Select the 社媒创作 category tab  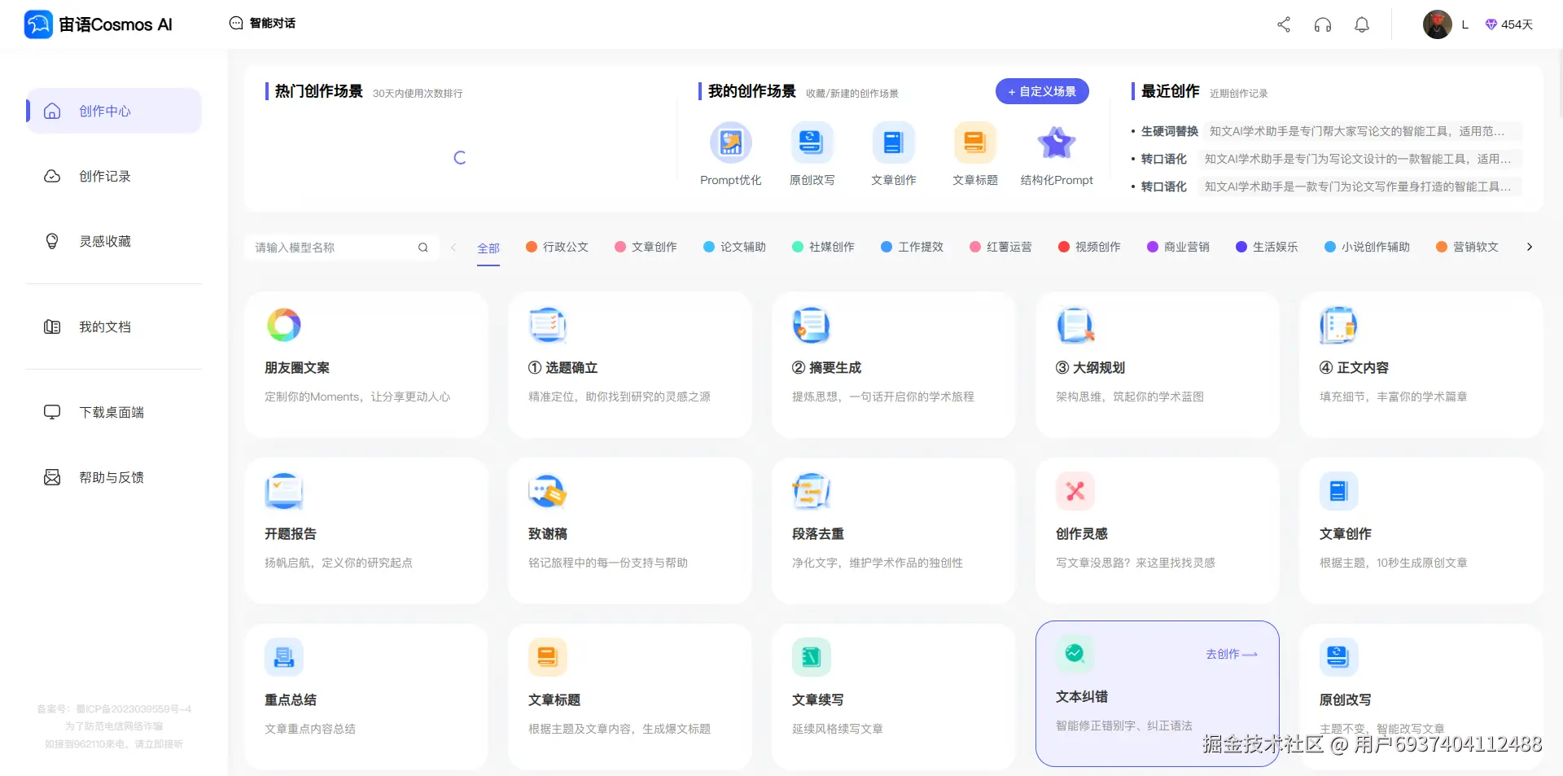(x=824, y=247)
